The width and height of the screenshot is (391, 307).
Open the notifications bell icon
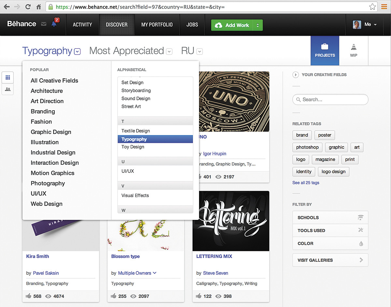click(x=54, y=24)
